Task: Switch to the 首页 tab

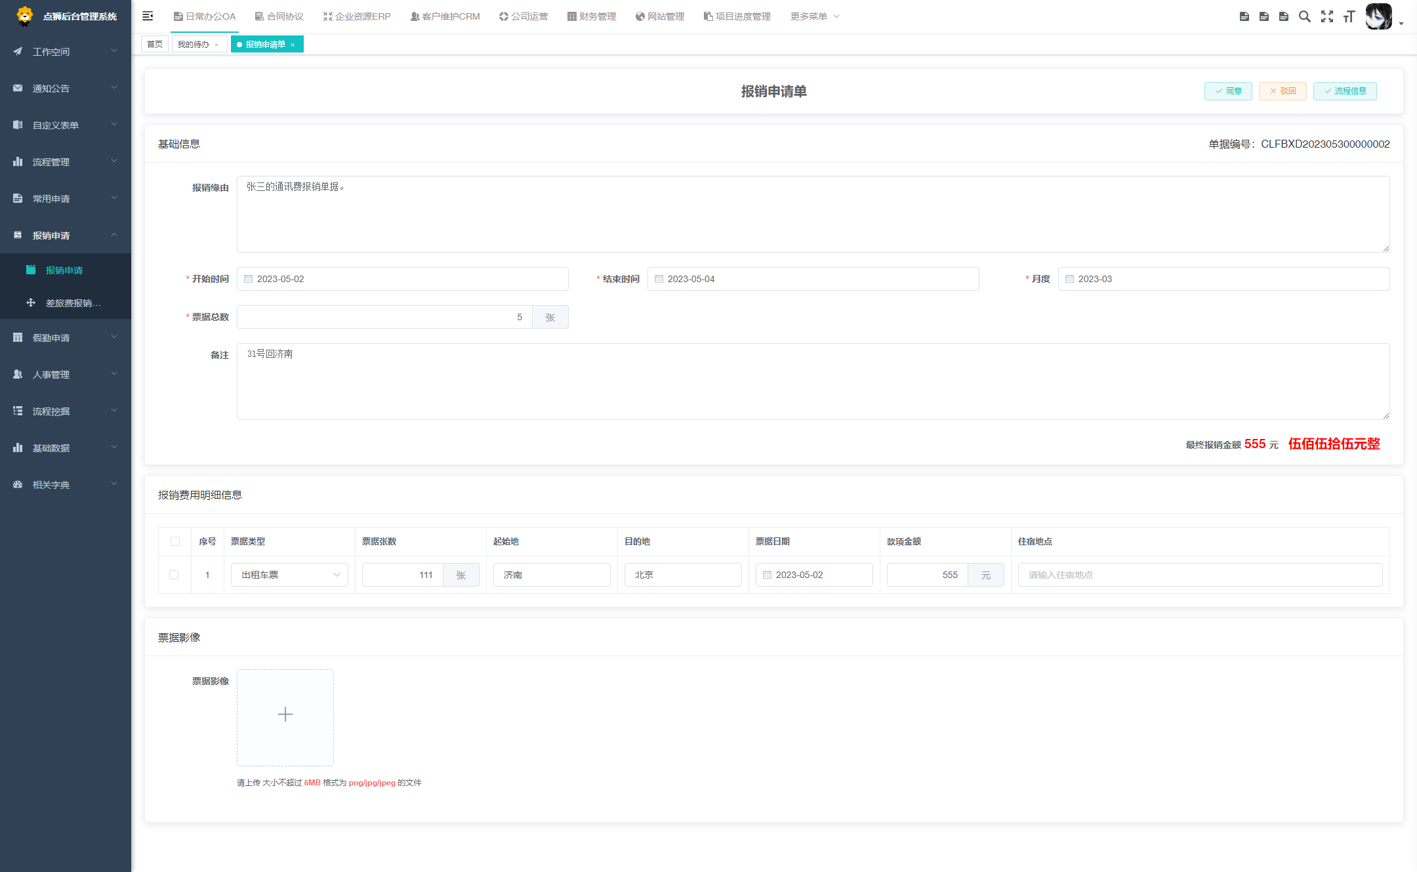Action: click(155, 44)
